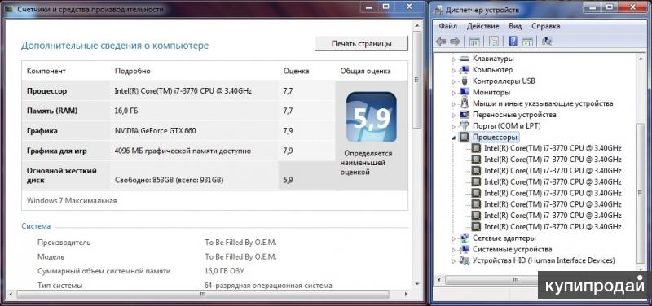652x306 pixels.
Task: Click left scroll arrow in performance window
Action: (10, 295)
